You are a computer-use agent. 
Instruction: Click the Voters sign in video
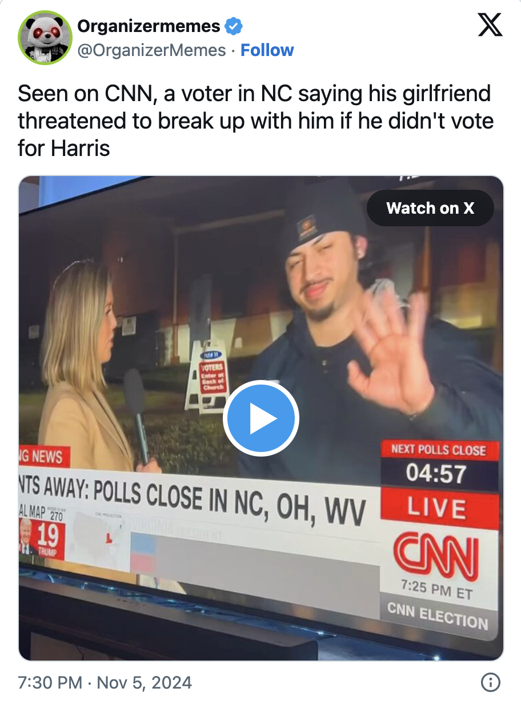coord(207,376)
